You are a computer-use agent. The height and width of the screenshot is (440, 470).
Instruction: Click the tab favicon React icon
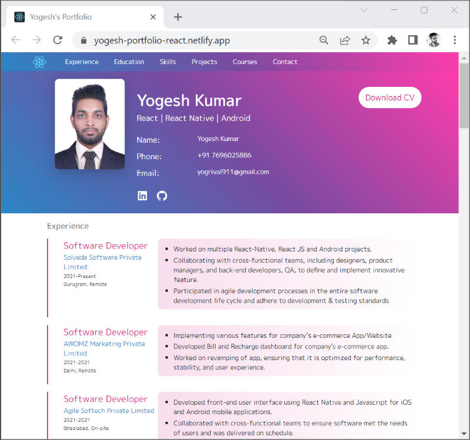click(x=19, y=17)
